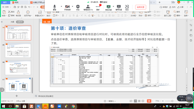Click the zoom slider handle
Screen dimensions: 194x109
pyautogui.click(x=172, y=101)
